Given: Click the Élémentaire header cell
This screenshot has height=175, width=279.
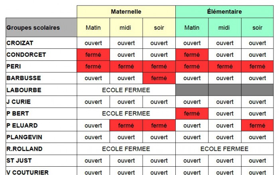Looking at the screenshot, I should (224, 12).
